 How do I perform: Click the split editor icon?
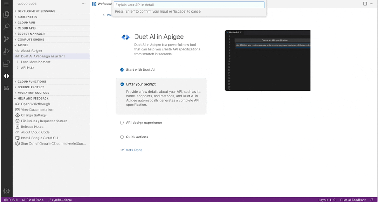coord(365,4)
